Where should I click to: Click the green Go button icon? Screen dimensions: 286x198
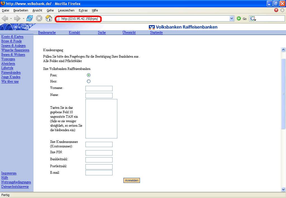tap(239, 18)
